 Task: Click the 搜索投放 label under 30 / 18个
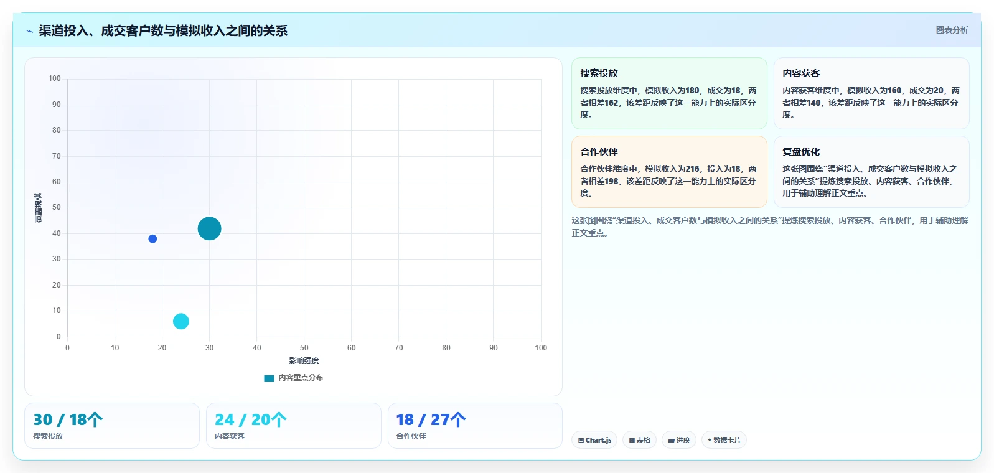[48, 436]
